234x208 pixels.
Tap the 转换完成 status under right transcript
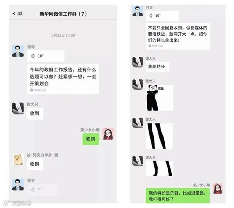click(156, 46)
